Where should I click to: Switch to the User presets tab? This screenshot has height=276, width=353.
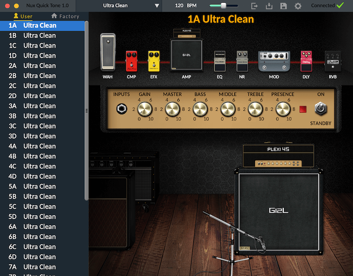(23, 16)
